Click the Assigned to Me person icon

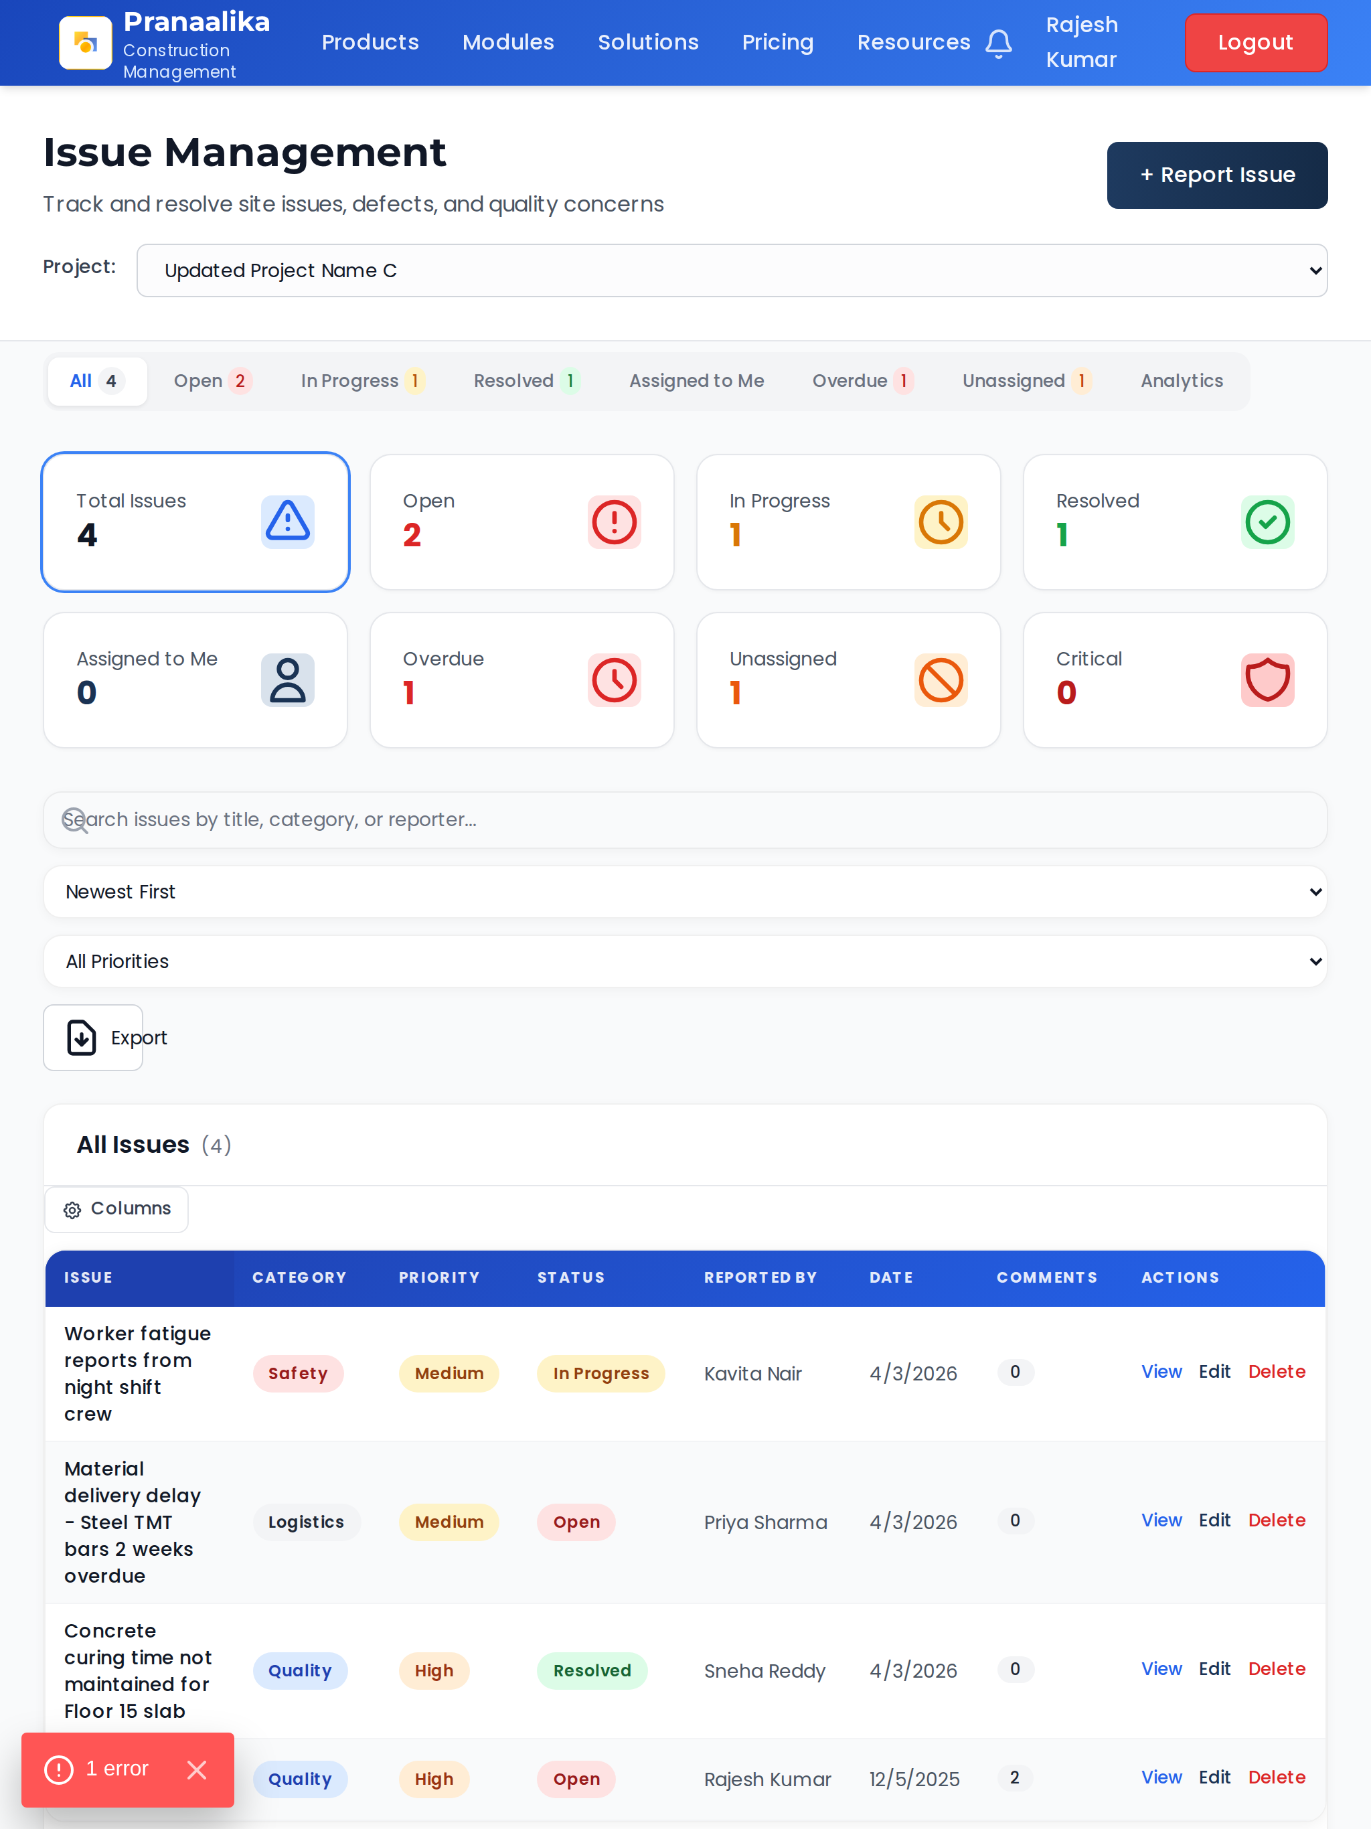point(288,680)
